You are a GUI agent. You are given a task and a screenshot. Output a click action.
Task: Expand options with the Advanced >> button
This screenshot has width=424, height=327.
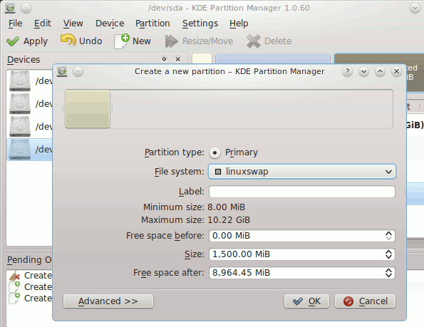tap(108, 301)
